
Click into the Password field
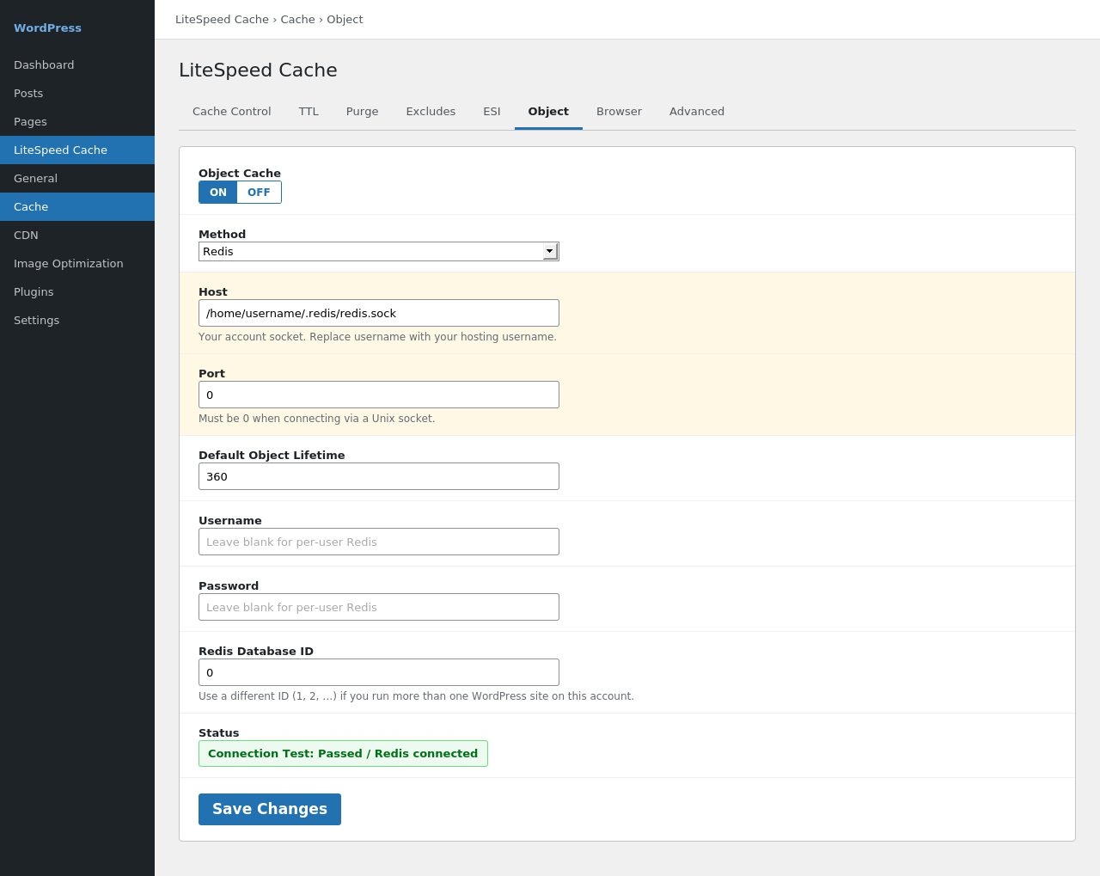[379, 607]
